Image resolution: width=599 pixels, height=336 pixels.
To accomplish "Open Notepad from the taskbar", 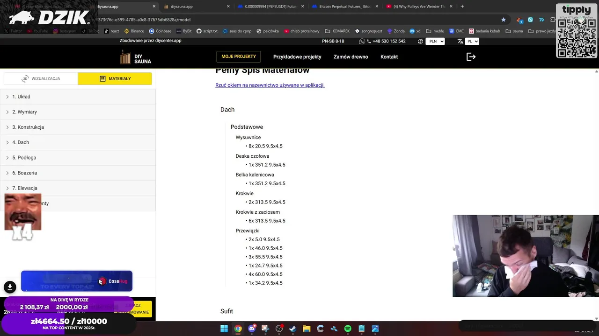I will click(x=362, y=329).
